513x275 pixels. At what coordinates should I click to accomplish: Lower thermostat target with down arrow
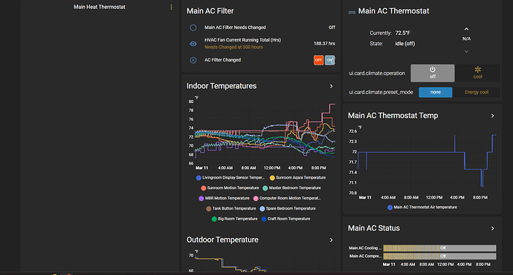click(x=467, y=51)
